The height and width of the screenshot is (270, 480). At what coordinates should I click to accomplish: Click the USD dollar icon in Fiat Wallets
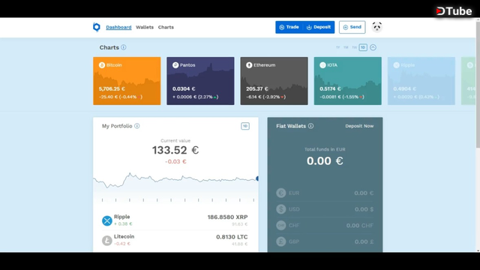pyautogui.click(x=281, y=209)
